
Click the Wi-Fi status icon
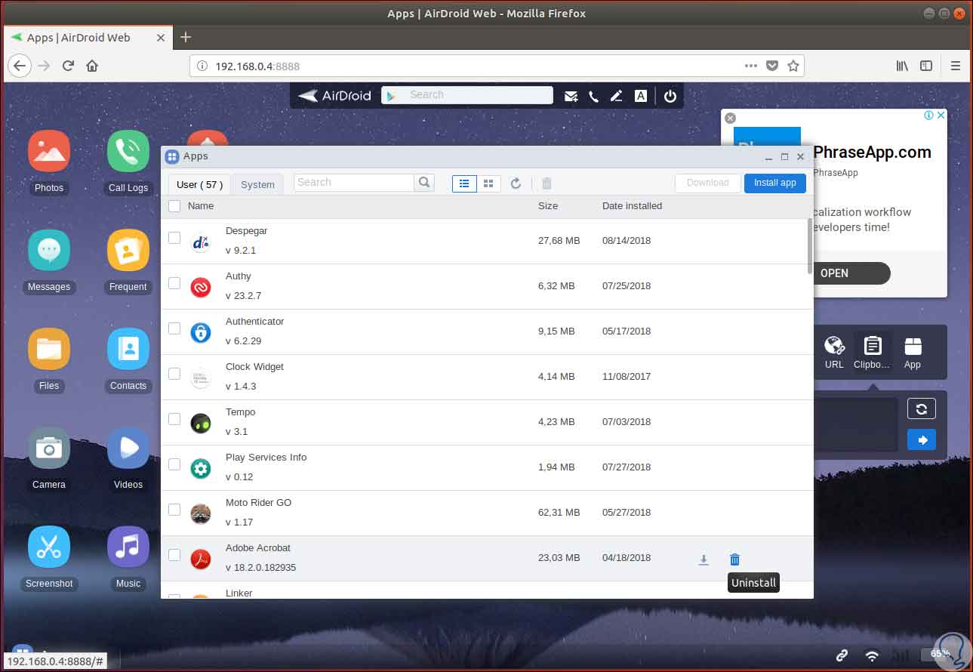click(x=872, y=655)
